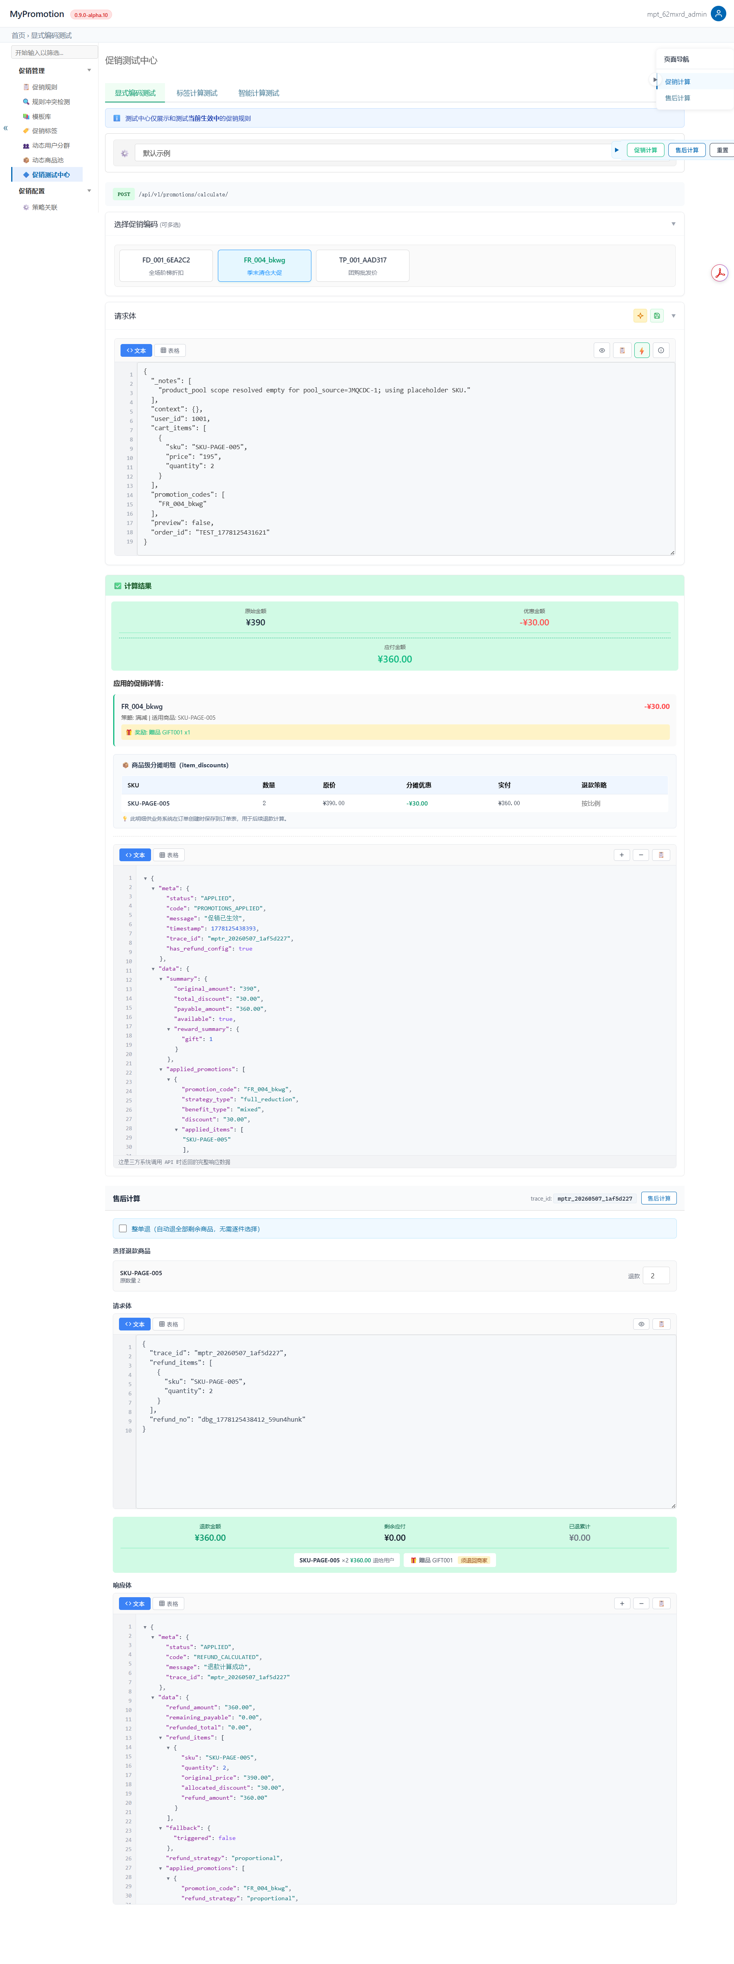Switch refund response to 表格 view
734x1964 pixels.
click(168, 1603)
